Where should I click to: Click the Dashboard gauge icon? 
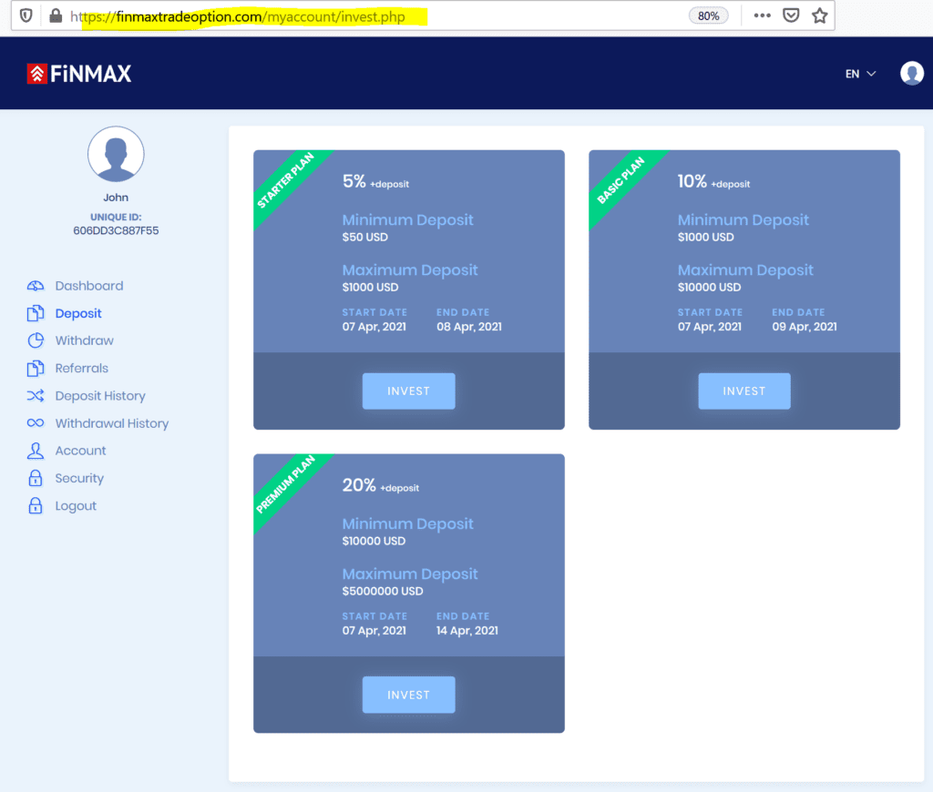(36, 286)
